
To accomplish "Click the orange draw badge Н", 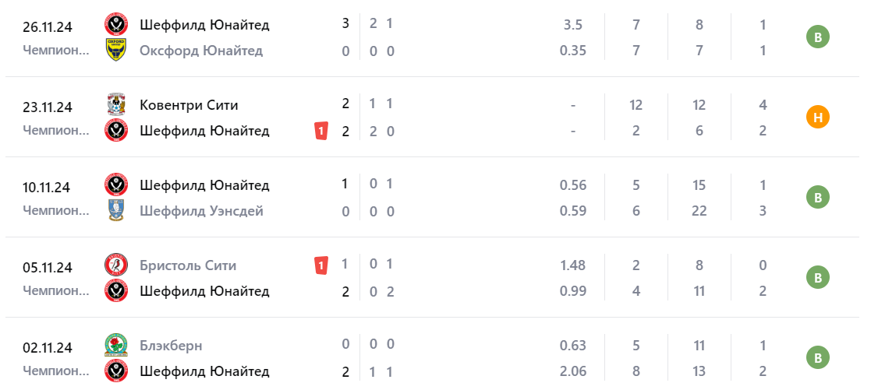I will click(x=818, y=118).
